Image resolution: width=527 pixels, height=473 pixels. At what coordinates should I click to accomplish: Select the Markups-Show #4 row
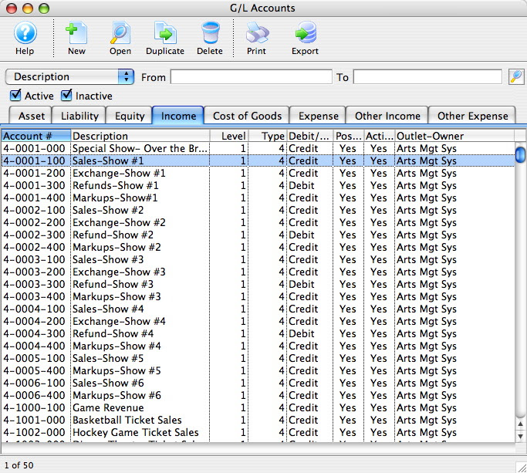coord(258,346)
